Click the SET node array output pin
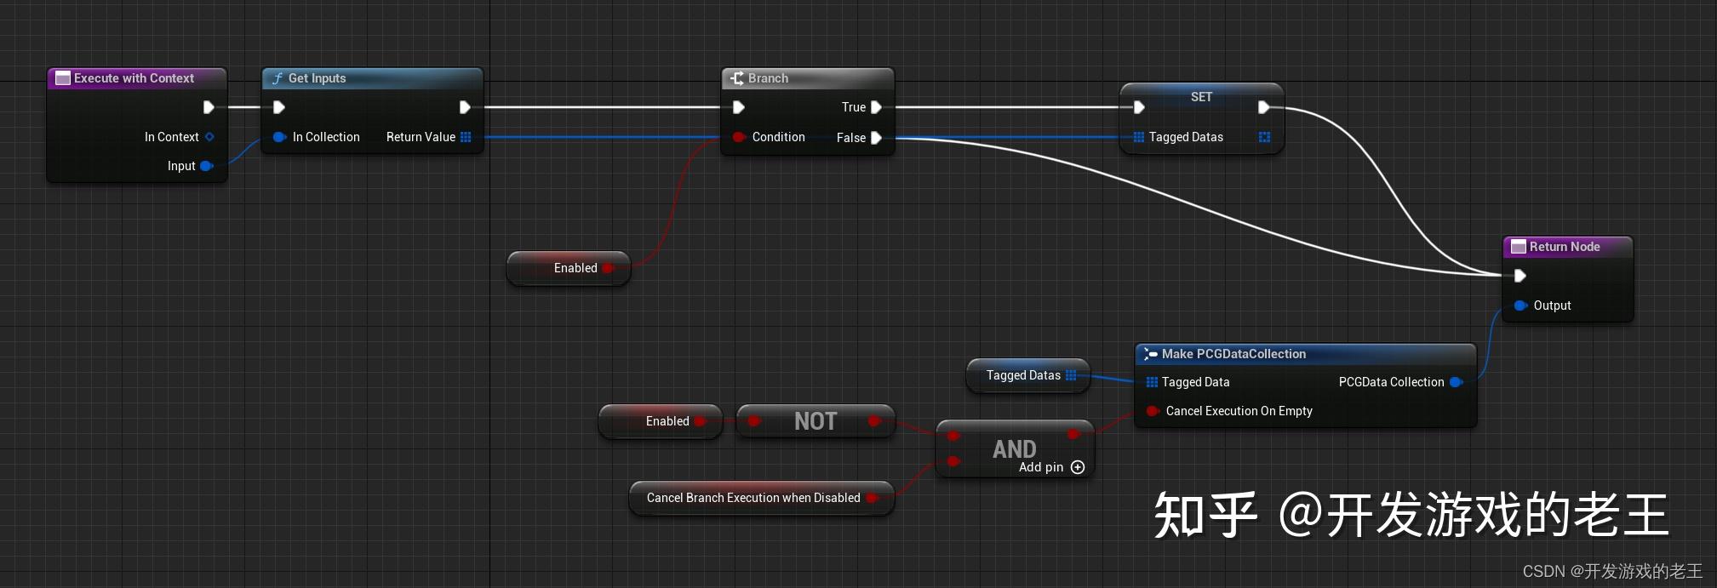The height and width of the screenshot is (588, 1717). 1264,137
